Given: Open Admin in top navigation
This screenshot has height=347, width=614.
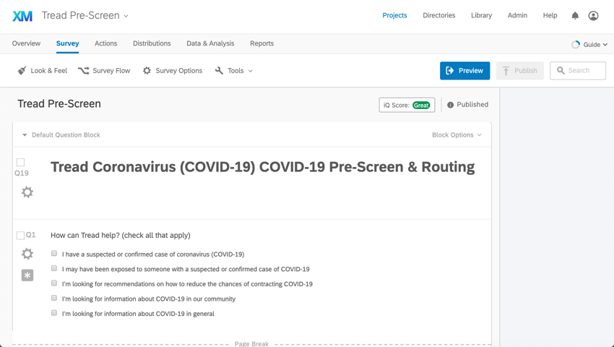Looking at the screenshot, I should (517, 15).
